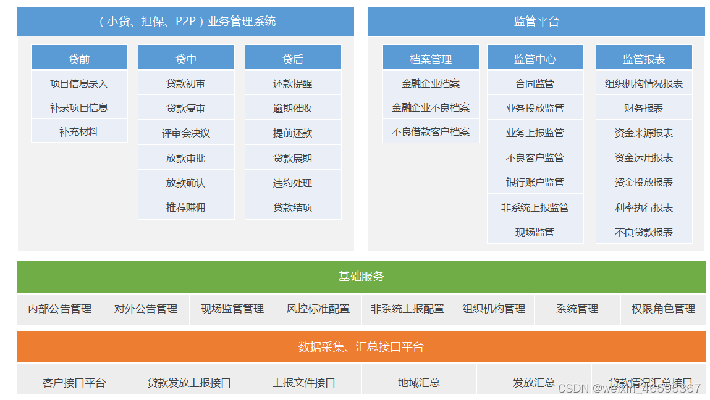Click 非系统上报监管 entry

535,207
